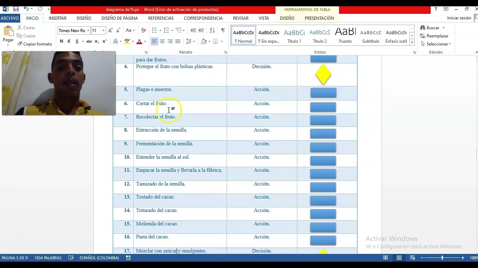Open the font size 11 dropdown
The image size is (478, 268).
point(103,31)
